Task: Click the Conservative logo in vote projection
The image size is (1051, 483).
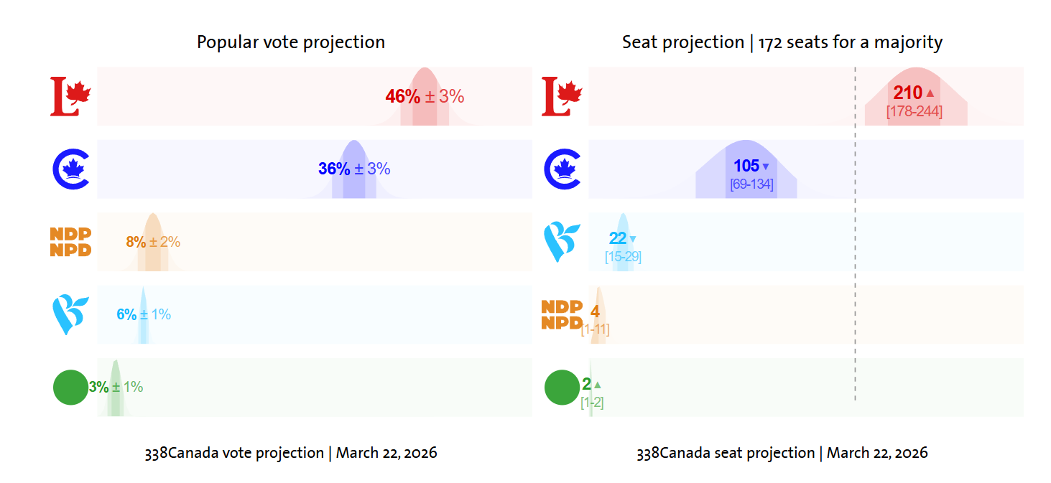Action: point(70,169)
